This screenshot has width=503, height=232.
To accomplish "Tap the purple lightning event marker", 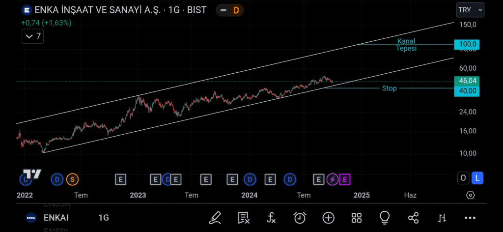I will pos(333,179).
